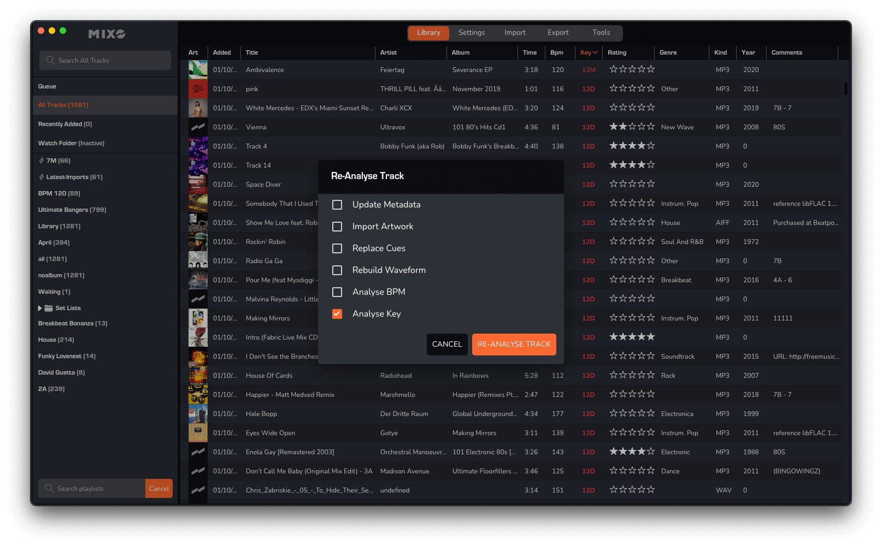Click CANCEL in the Re-Analyse dialog
This screenshot has height=546, width=882.
tap(446, 345)
